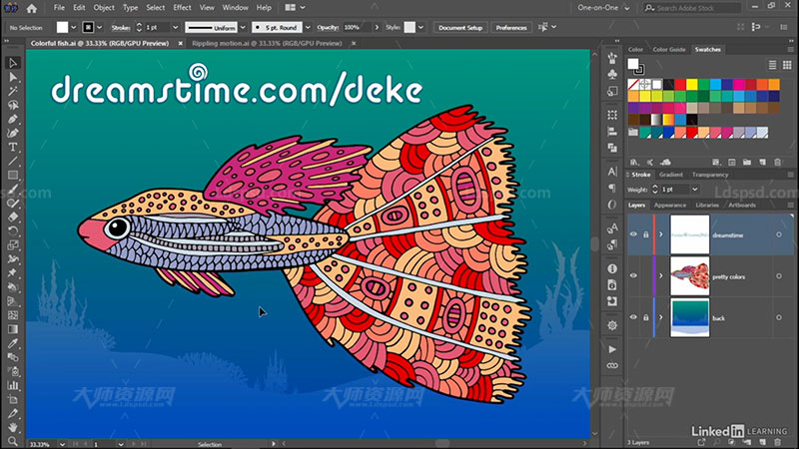Click the Stroke label link in the control bar
The image size is (799, 449).
click(120, 28)
